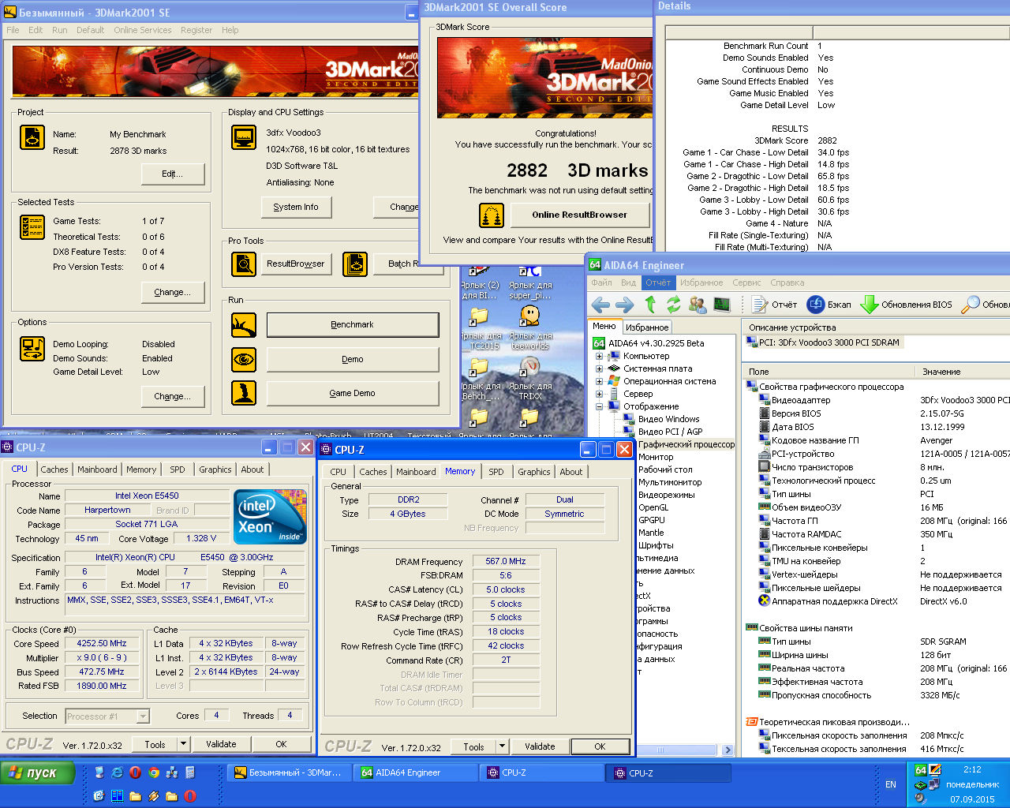Click Change... button under Selected Tests
1010x808 pixels.
click(172, 292)
